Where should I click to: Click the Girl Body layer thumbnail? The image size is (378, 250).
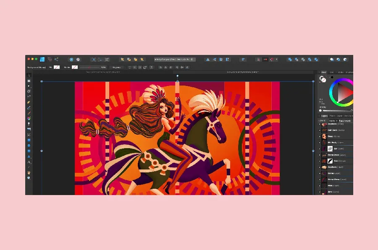click(x=325, y=142)
